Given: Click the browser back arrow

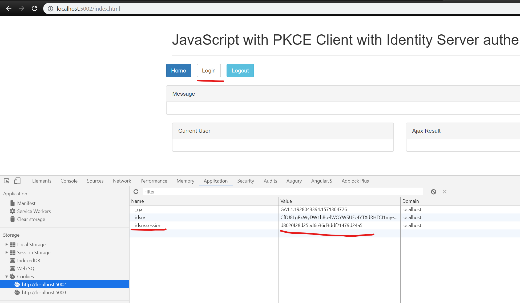Looking at the screenshot, I should pyautogui.click(x=9, y=9).
